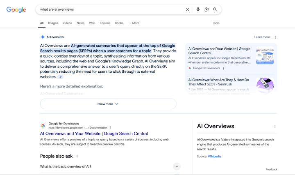This screenshot has height=175, width=295.
Task: Open the Tools filter options
Action: click(216, 23)
